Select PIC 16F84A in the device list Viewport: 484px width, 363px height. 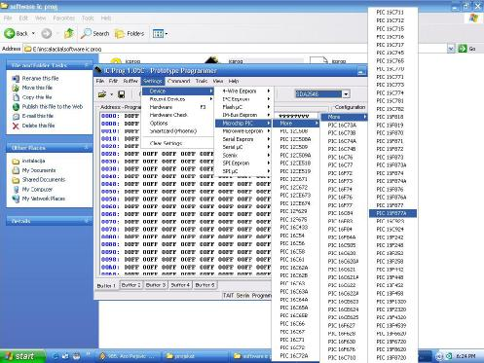[344, 237]
